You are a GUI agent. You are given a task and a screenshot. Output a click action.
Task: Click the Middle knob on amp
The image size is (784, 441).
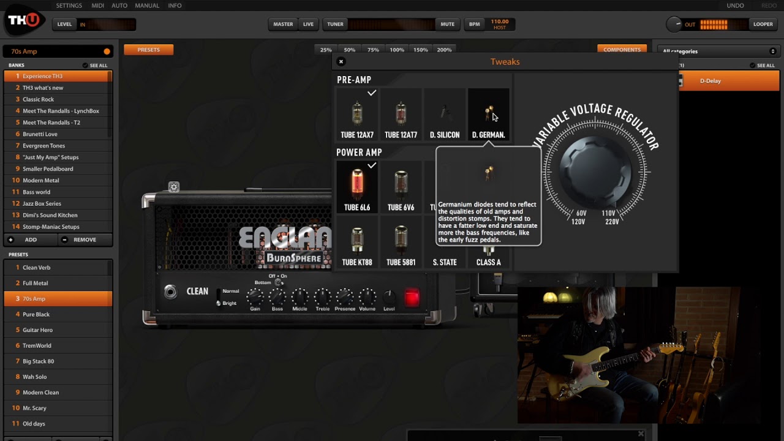point(300,297)
